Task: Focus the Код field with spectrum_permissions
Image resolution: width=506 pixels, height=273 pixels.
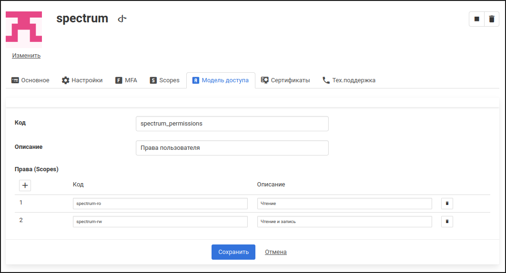Action: [x=232, y=124]
